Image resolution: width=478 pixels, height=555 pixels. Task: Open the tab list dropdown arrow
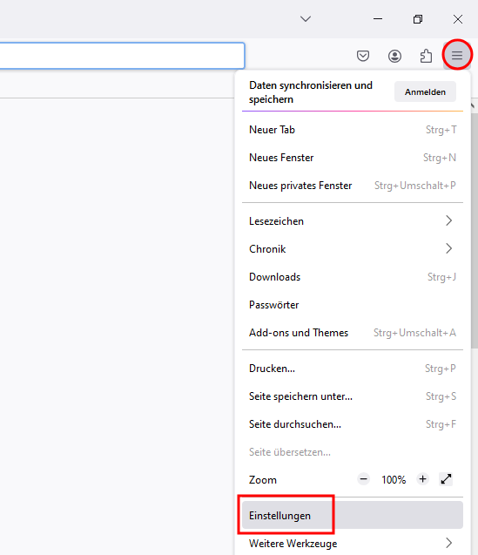[x=306, y=19]
